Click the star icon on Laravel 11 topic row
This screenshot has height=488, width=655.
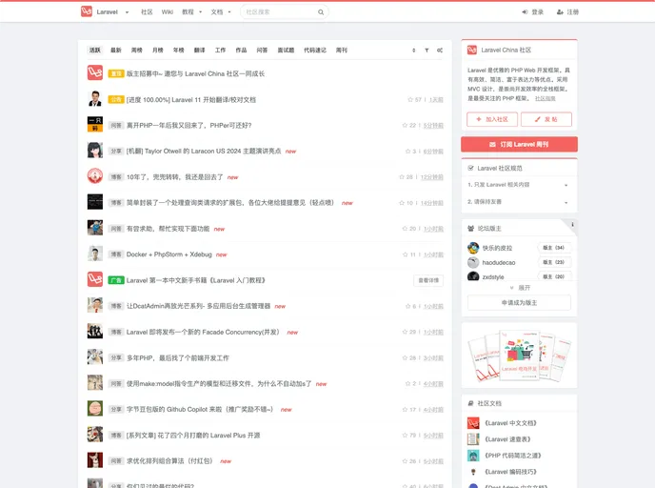410,99
